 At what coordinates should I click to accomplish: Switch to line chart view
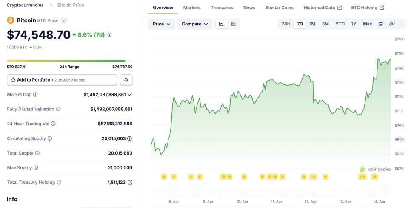pos(221,24)
